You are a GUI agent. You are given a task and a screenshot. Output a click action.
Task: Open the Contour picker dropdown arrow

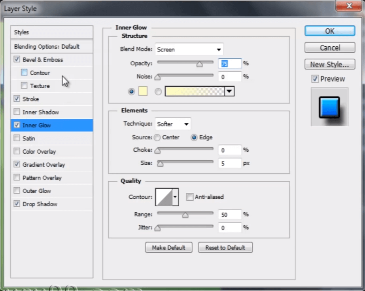tap(176, 197)
